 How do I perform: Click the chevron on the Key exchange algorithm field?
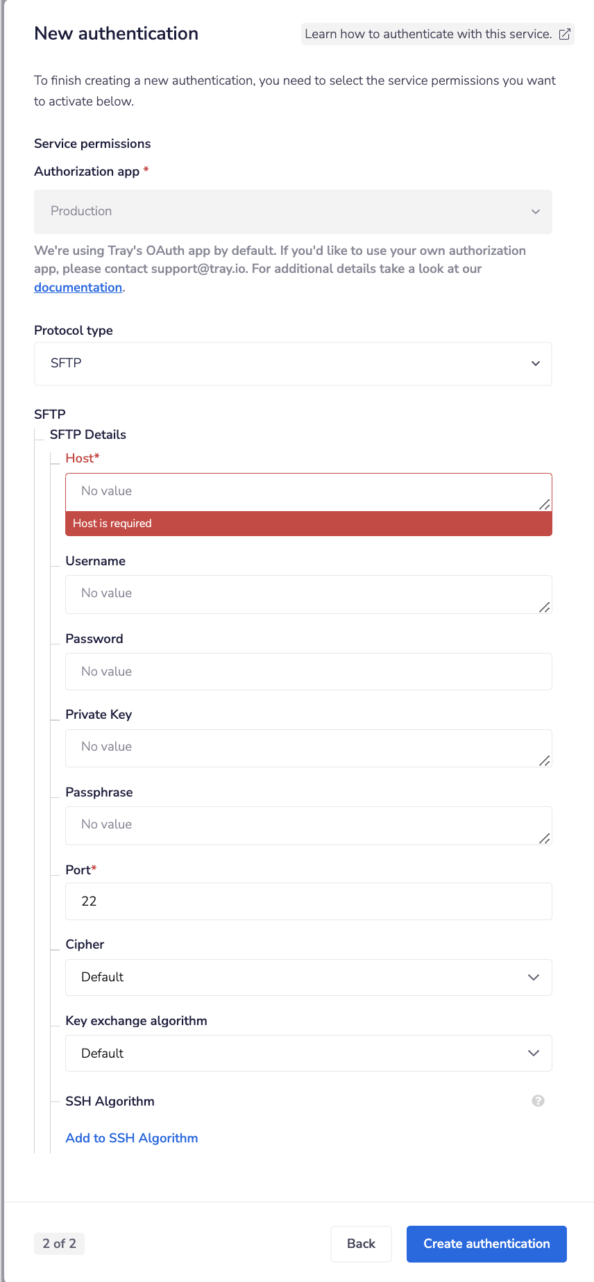coord(534,1053)
